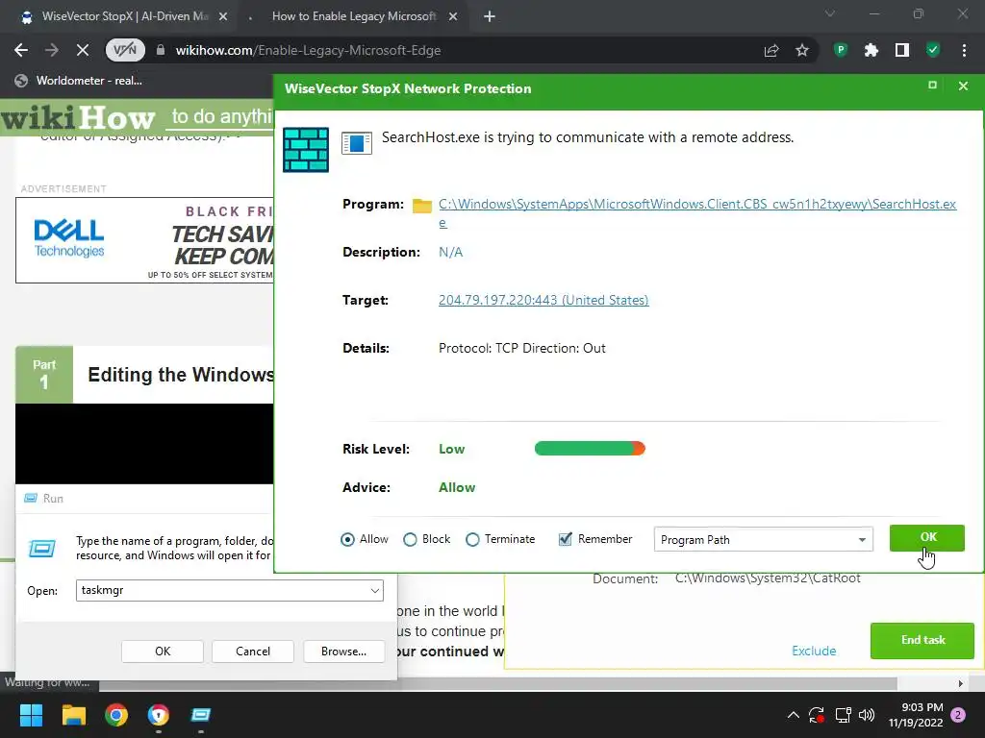Click OK in the Run dialog
This screenshot has width=985, height=738.
point(163,652)
